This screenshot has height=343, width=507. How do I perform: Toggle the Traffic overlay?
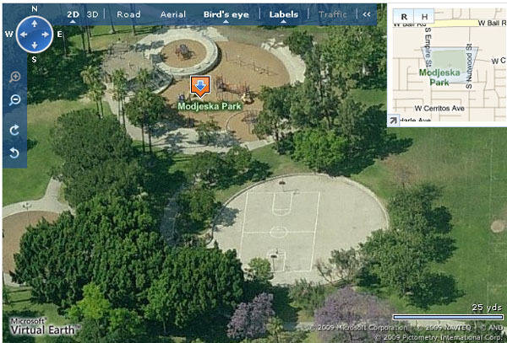[332, 14]
